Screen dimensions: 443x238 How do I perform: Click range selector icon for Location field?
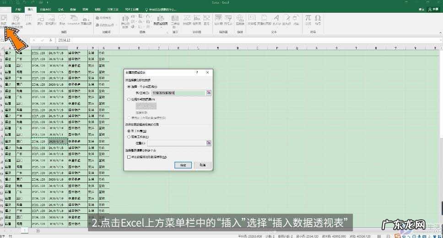209,143
